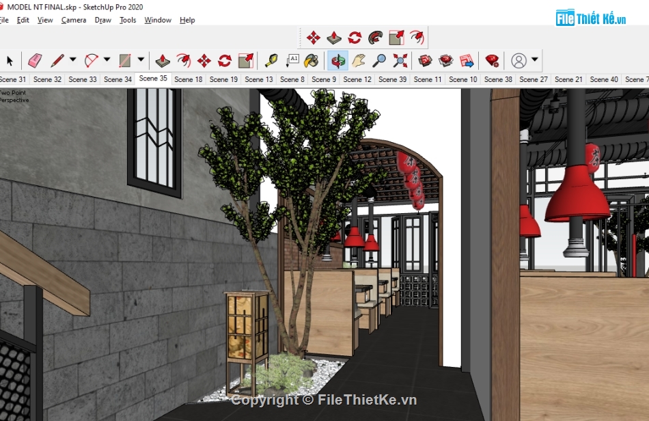Switch to the Scene 19 tab
This screenshot has height=421, width=649.
tap(223, 79)
